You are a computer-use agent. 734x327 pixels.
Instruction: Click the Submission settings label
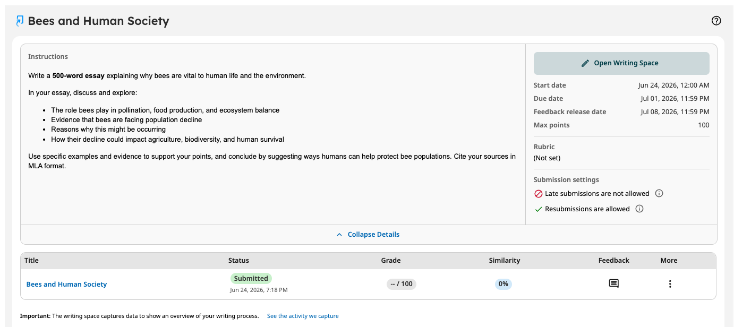click(x=566, y=180)
